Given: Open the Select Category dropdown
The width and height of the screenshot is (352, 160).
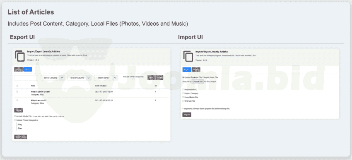Looking at the screenshot, I should point(53,78).
